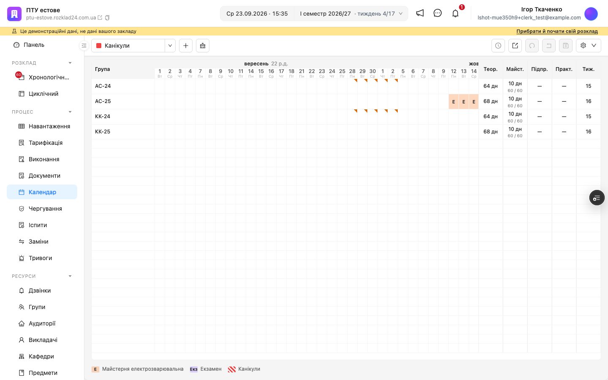Select the АС-24 group row label
608x380 pixels.
[103, 86]
